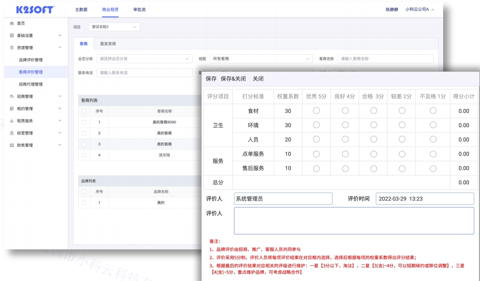Click 保存&关闭 in the evaluation dialog
Viewport: 480px width, 281px height.
coord(233,79)
